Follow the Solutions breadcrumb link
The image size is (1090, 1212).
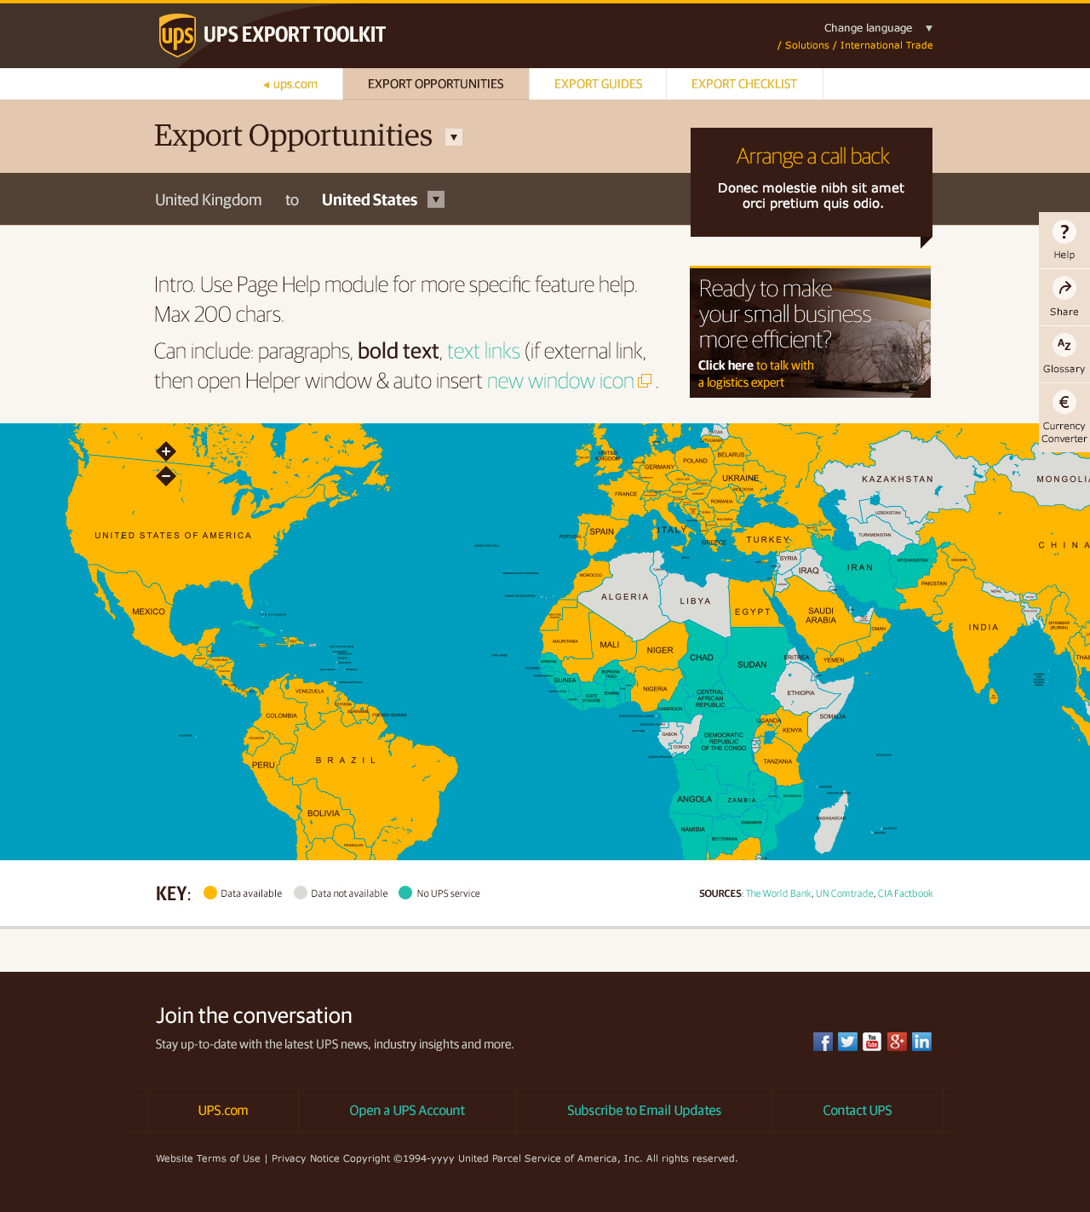click(806, 46)
